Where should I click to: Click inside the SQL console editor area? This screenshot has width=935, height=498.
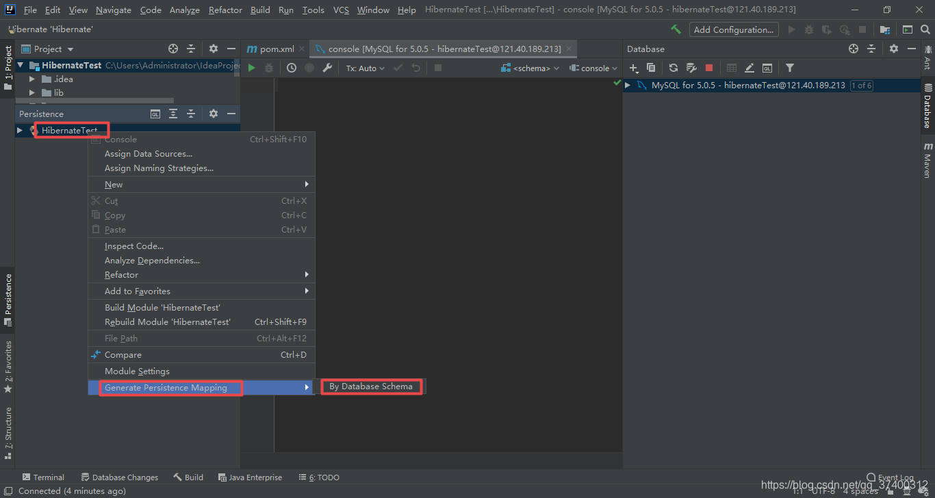pos(448,265)
